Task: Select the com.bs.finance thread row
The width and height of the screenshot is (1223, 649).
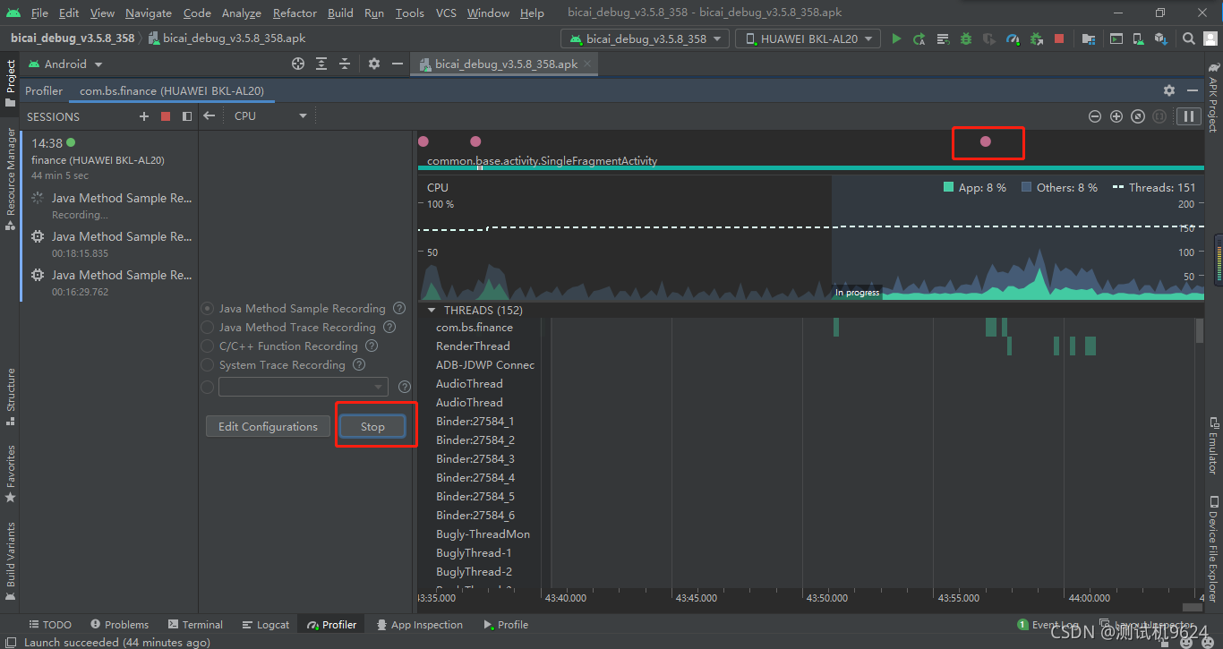Action: coord(475,327)
